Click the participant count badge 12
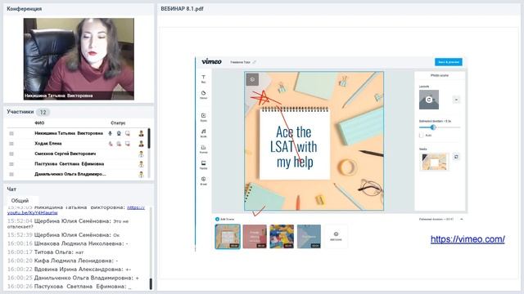524x294 pixels. pyautogui.click(x=43, y=112)
